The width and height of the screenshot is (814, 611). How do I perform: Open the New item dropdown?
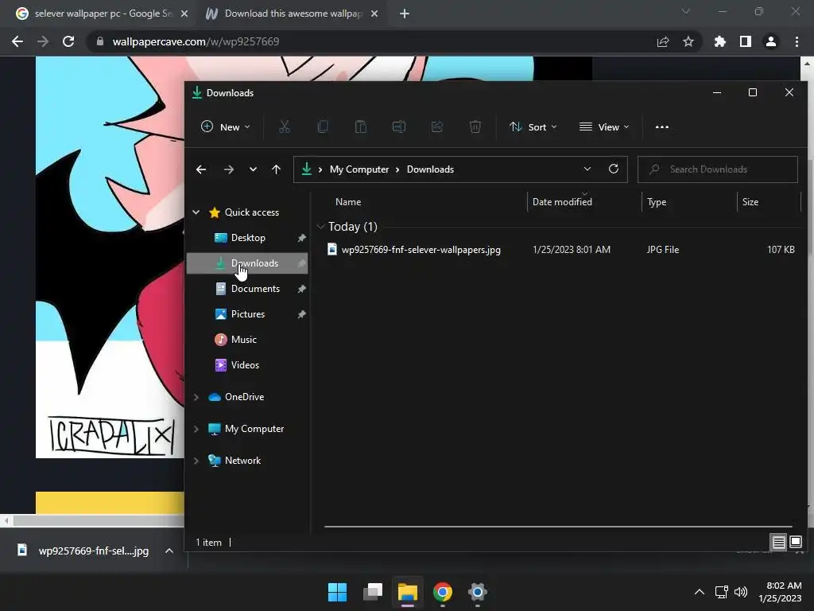[226, 126]
